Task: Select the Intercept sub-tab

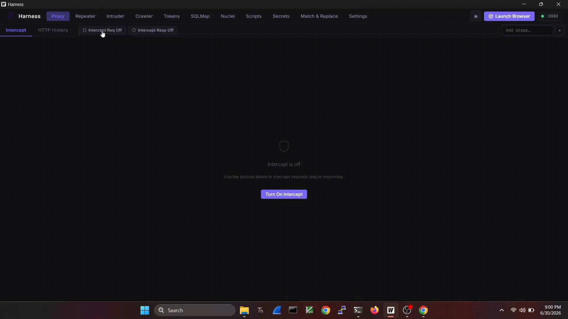Action: (x=16, y=30)
